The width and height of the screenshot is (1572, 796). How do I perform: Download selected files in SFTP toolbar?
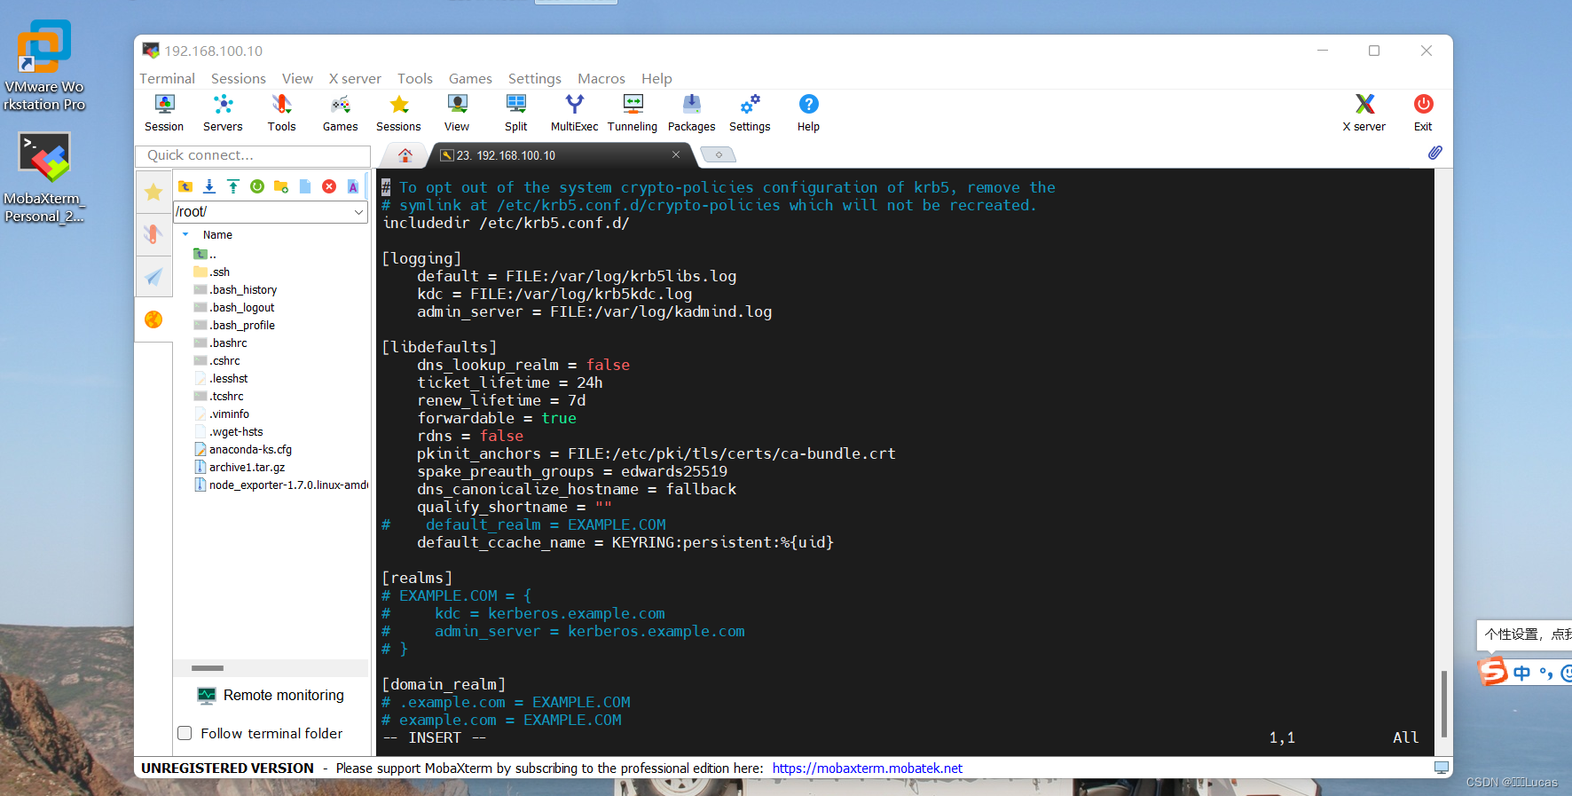[209, 186]
